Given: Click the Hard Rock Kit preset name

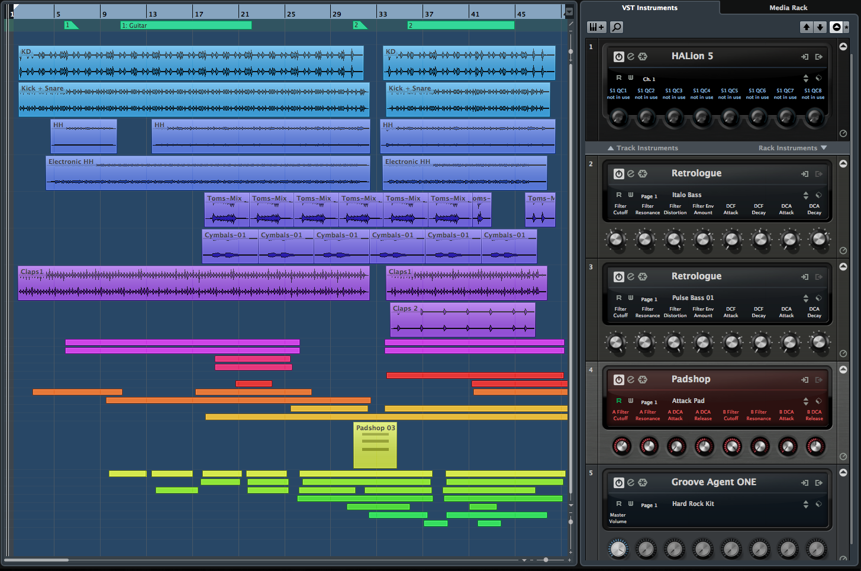Looking at the screenshot, I should tap(692, 504).
